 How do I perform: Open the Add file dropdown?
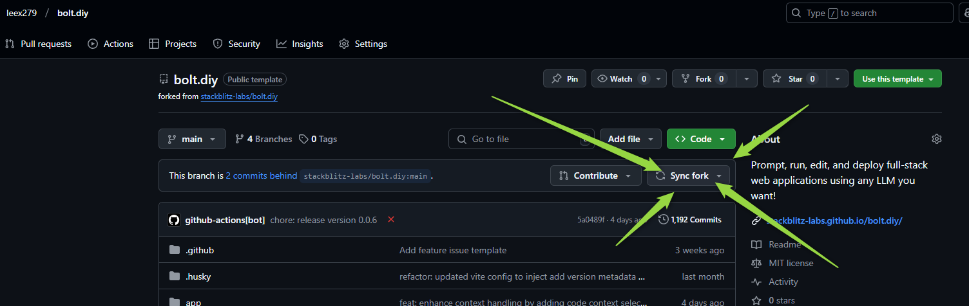[x=631, y=139]
